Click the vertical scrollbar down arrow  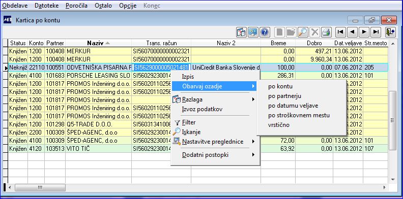pyautogui.click(x=392, y=179)
